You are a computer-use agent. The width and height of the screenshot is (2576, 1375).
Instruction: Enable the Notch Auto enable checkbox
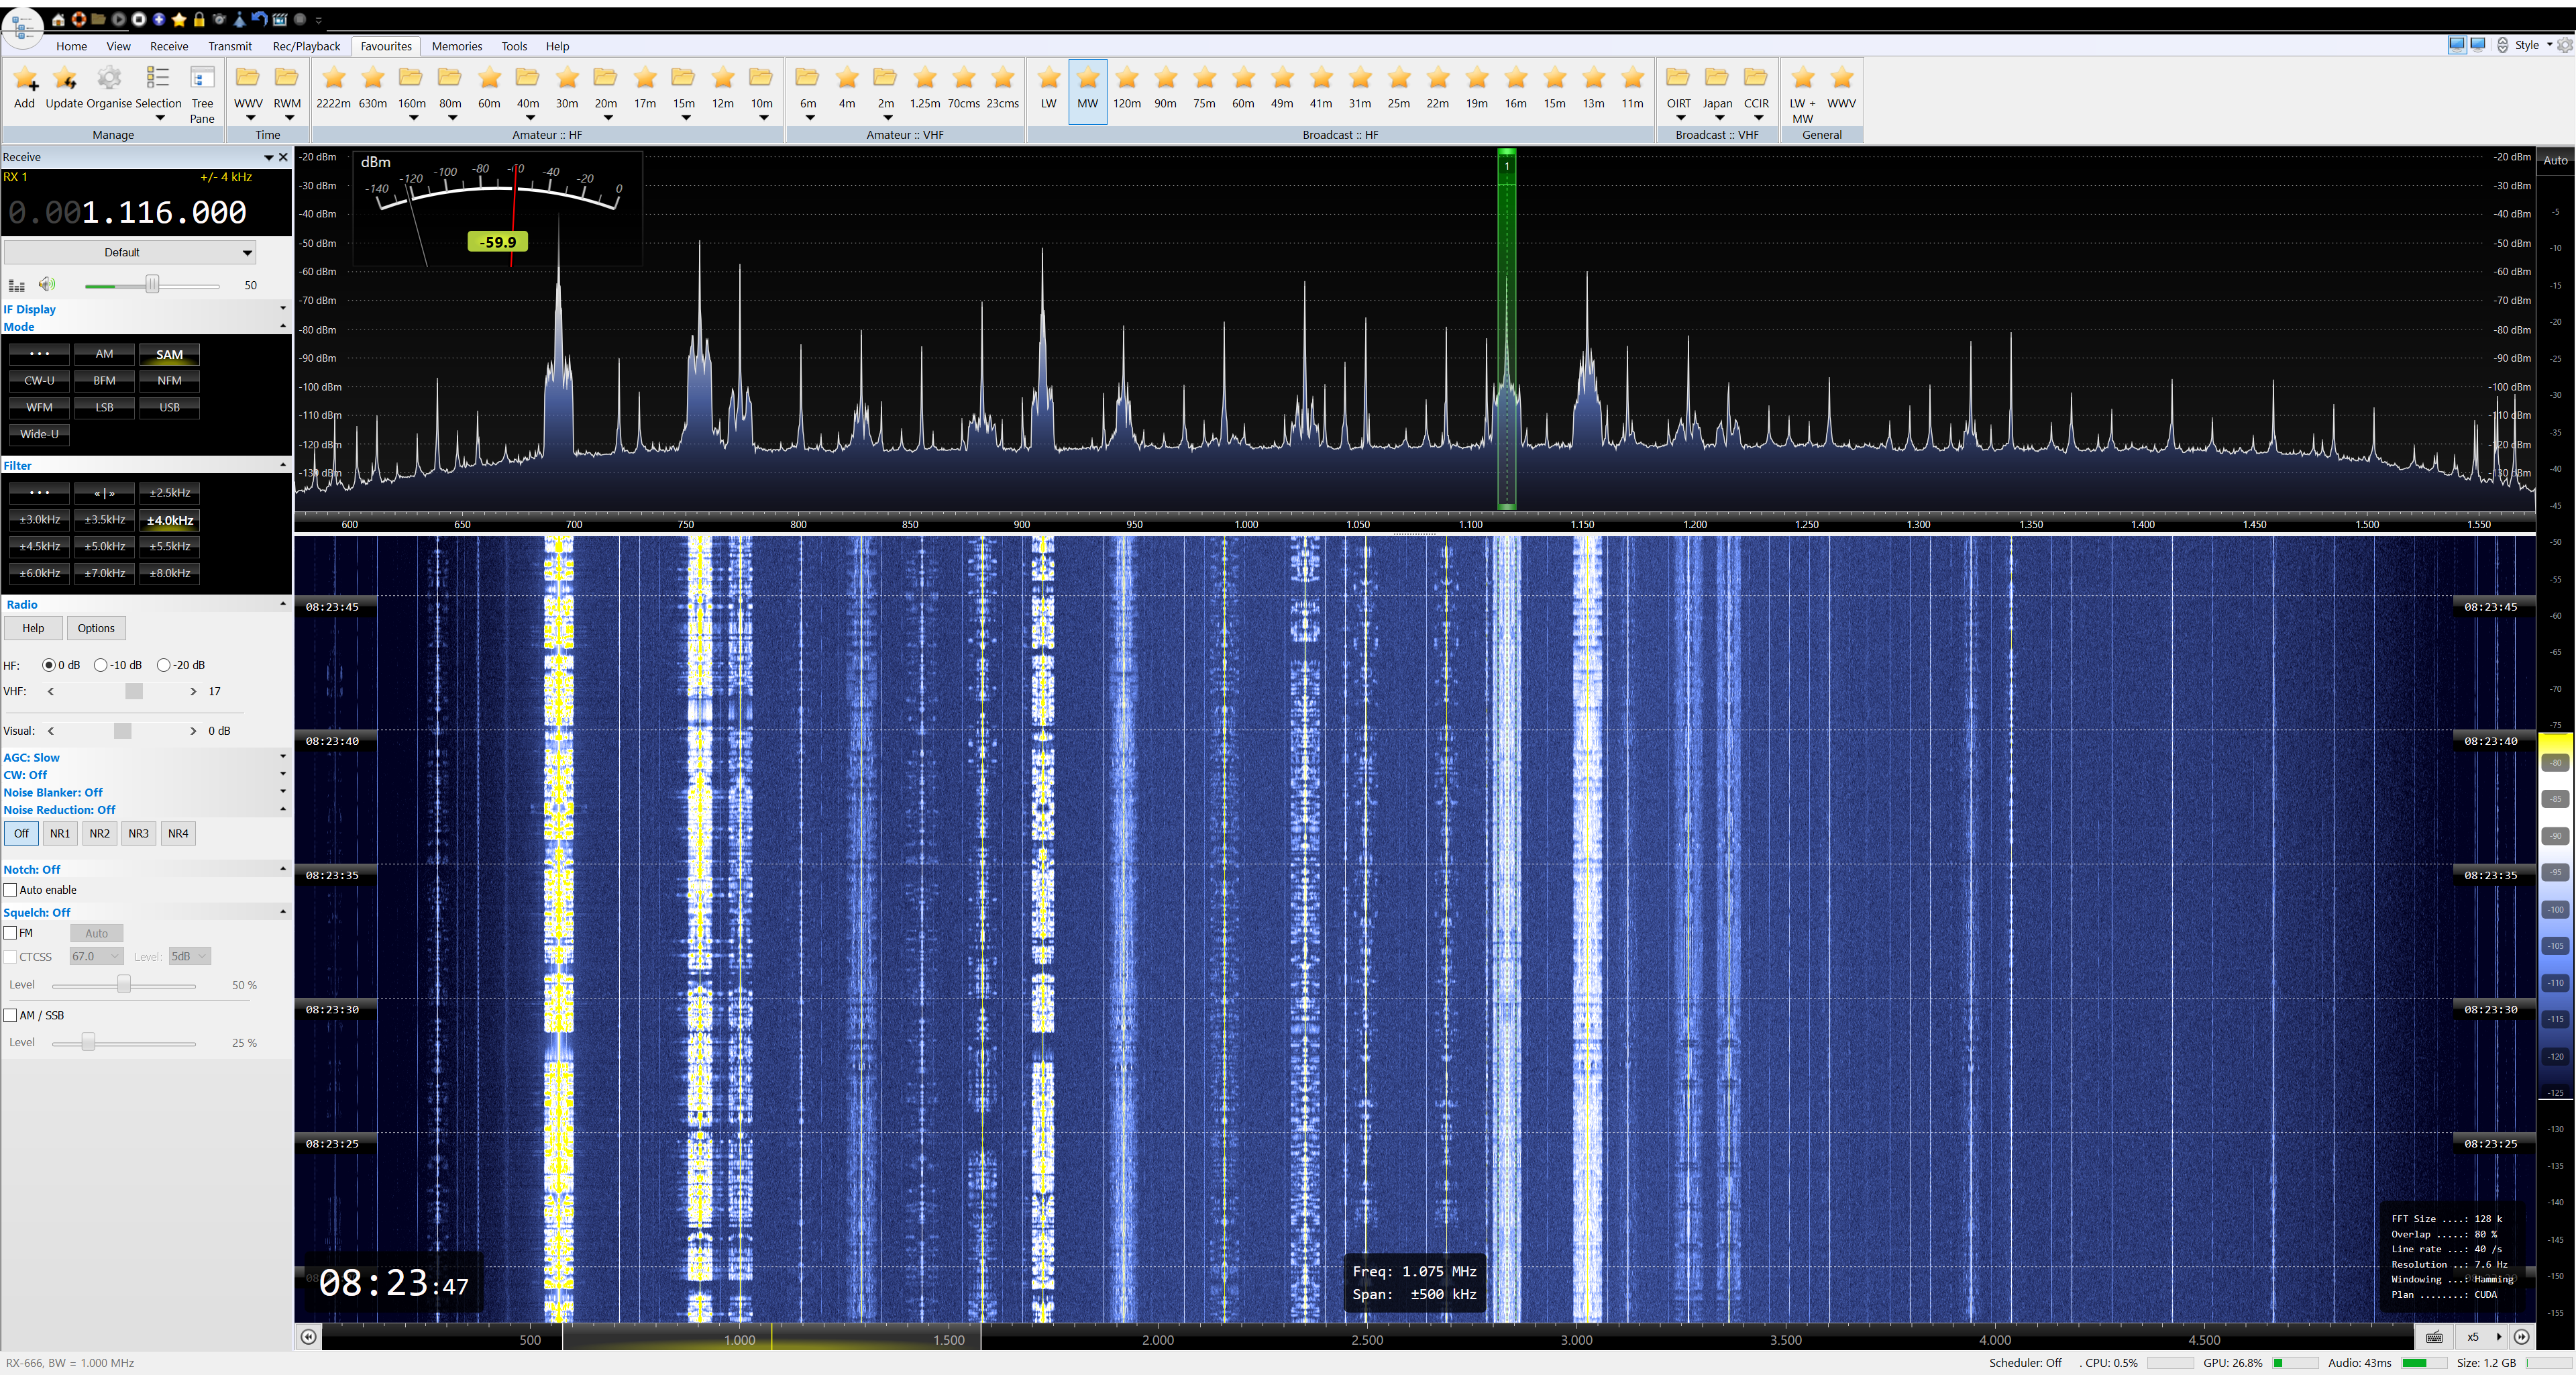click(x=11, y=890)
